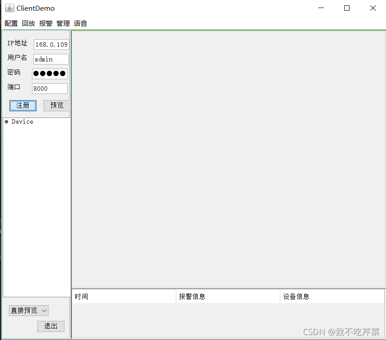The height and width of the screenshot is (340, 386).
Task: Click the 报警信息 column header
Action: [228, 296]
